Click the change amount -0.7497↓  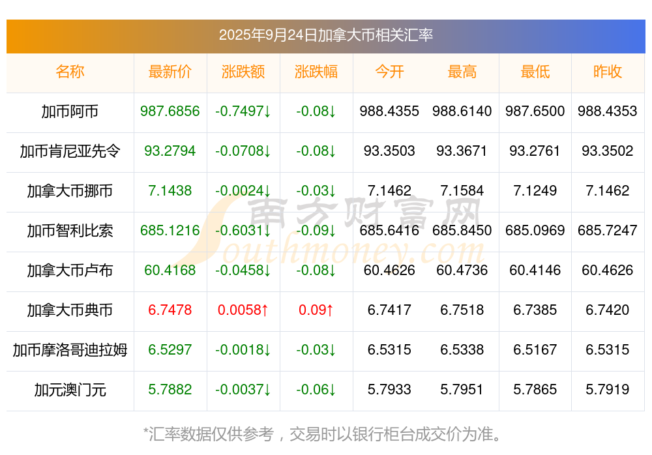243,111
